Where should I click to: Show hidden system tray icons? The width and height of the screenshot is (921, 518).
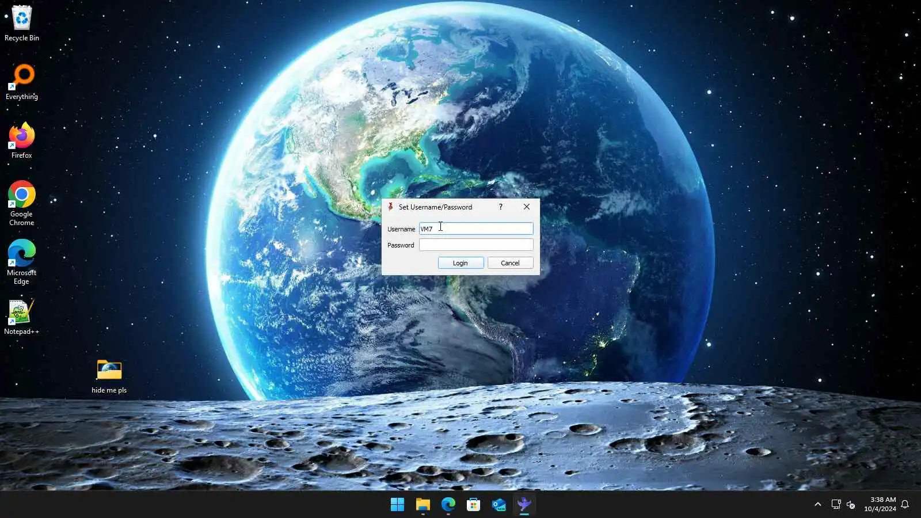tap(817, 504)
